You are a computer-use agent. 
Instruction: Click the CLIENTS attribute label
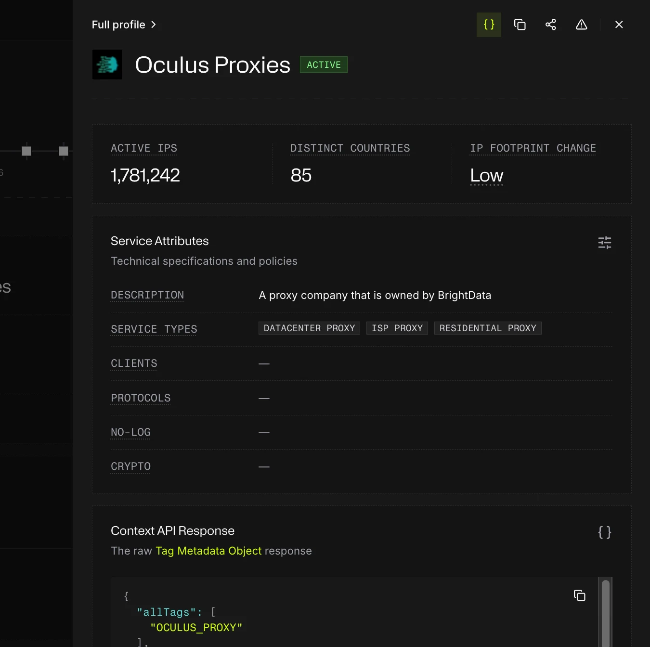point(134,363)
